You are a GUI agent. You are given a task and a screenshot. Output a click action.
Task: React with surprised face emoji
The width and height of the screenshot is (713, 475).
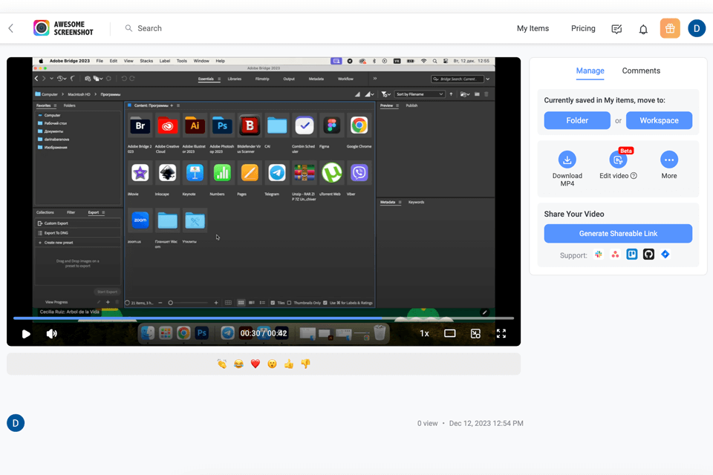(x=272, y=364)
